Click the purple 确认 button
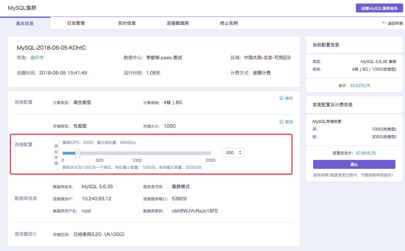 (354, 164)
